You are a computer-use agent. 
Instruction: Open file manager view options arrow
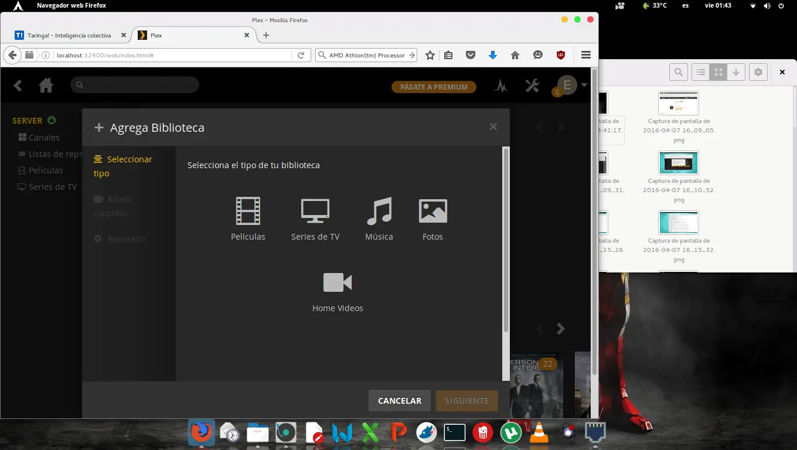[x=736, y=72]
